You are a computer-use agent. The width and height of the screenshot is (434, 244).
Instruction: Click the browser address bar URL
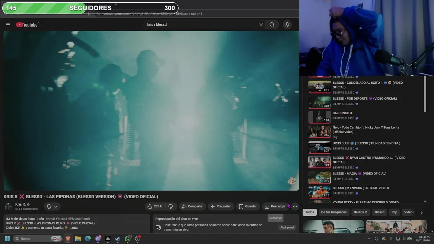coord(153,14)
